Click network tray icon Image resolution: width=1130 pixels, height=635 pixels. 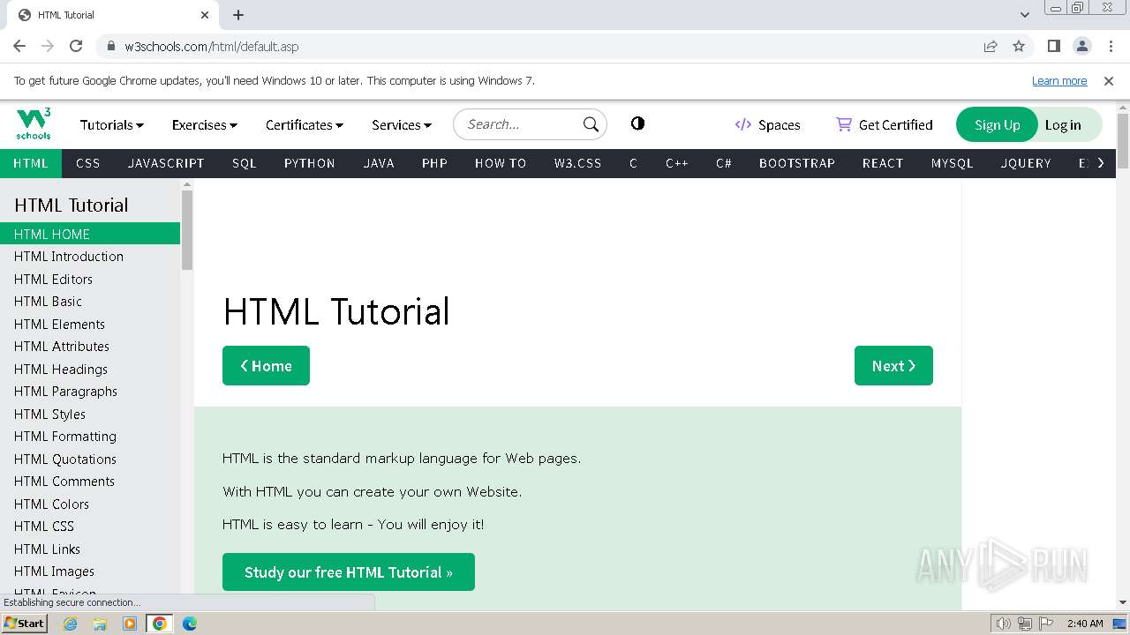(x=1025, y=624)
